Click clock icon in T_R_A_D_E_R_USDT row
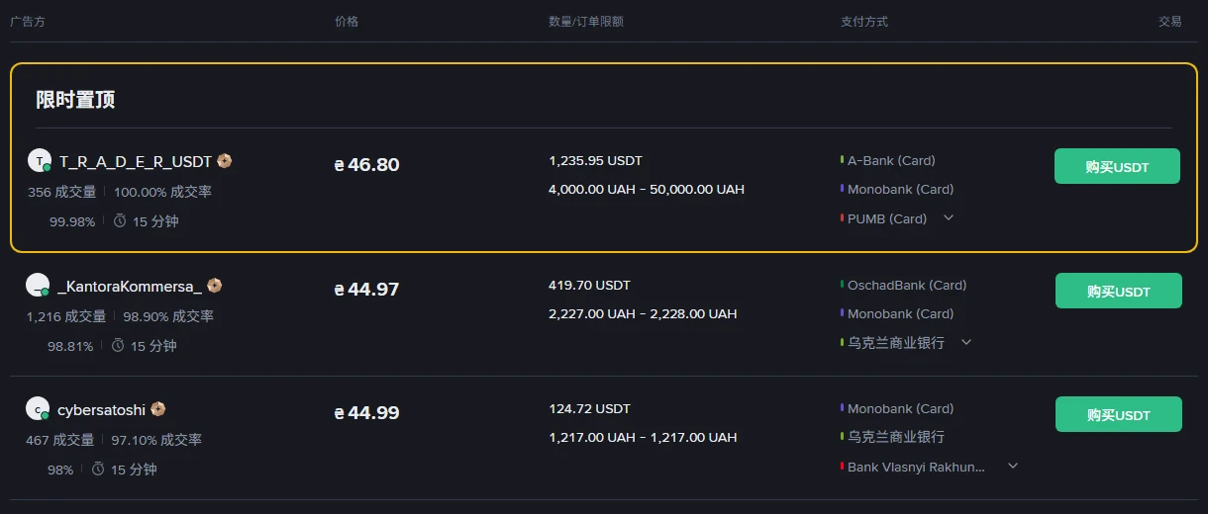Viewport: 1208px width, 514px height. 120,221
